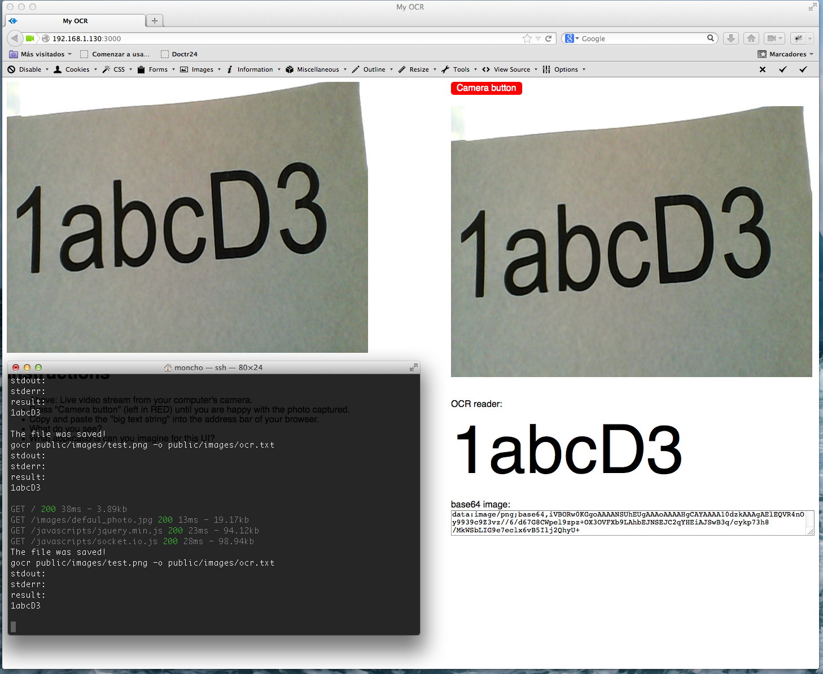Click the 'base64 image:' label

[x=480, y=505]
